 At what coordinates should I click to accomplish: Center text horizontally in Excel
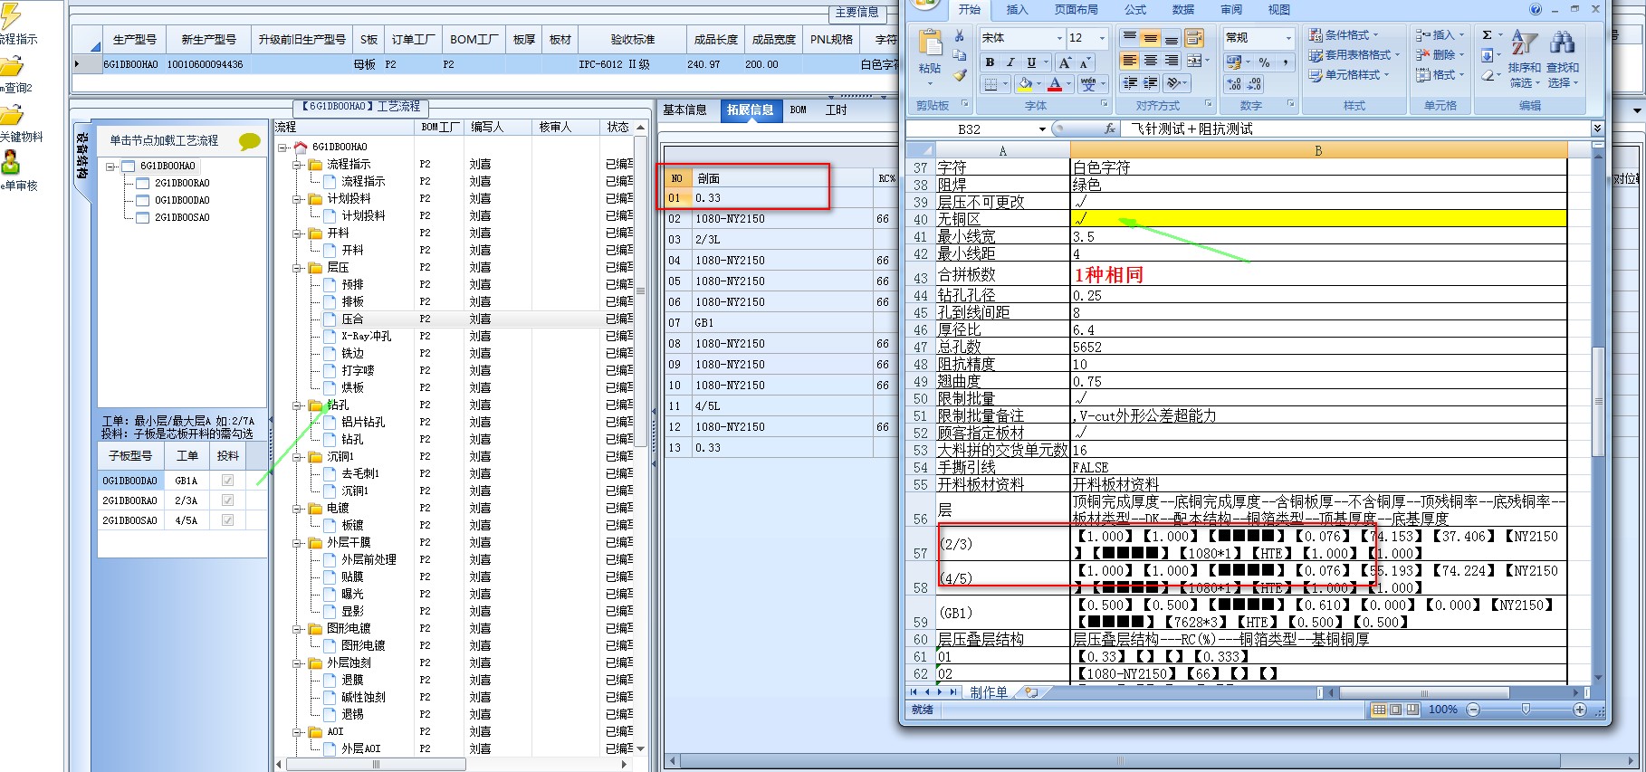(1150, 61)
